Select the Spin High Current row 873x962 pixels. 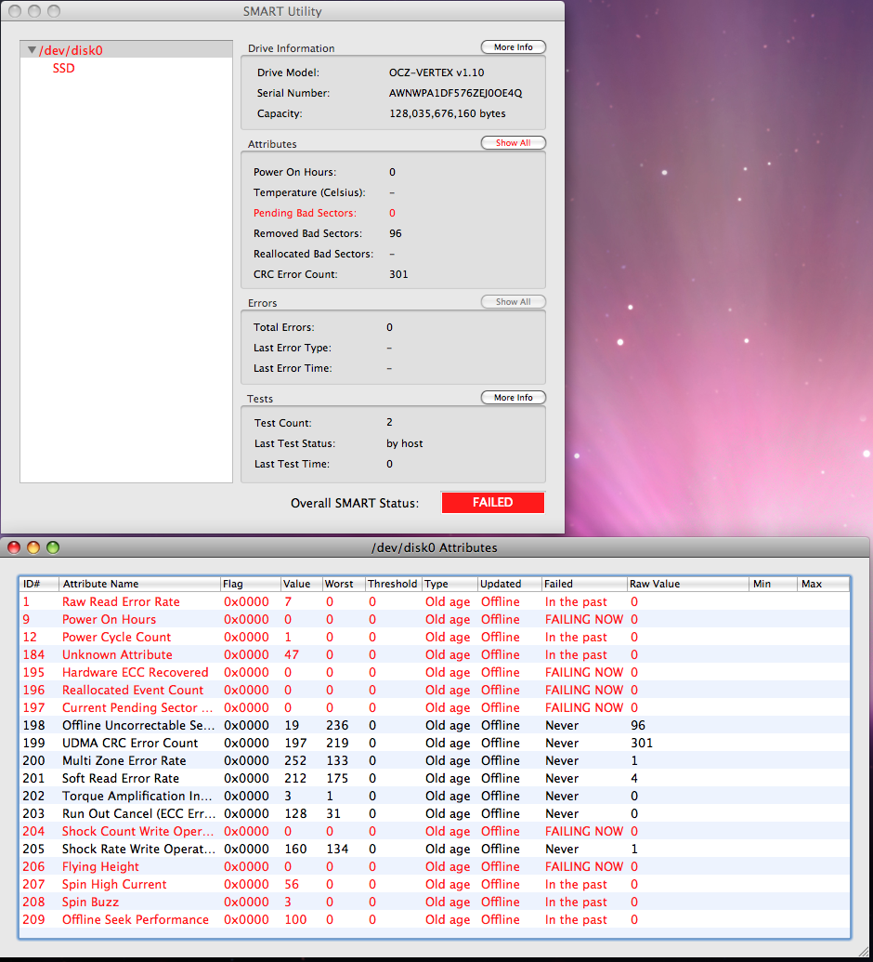pyautogui.click(x=435, y=885)
